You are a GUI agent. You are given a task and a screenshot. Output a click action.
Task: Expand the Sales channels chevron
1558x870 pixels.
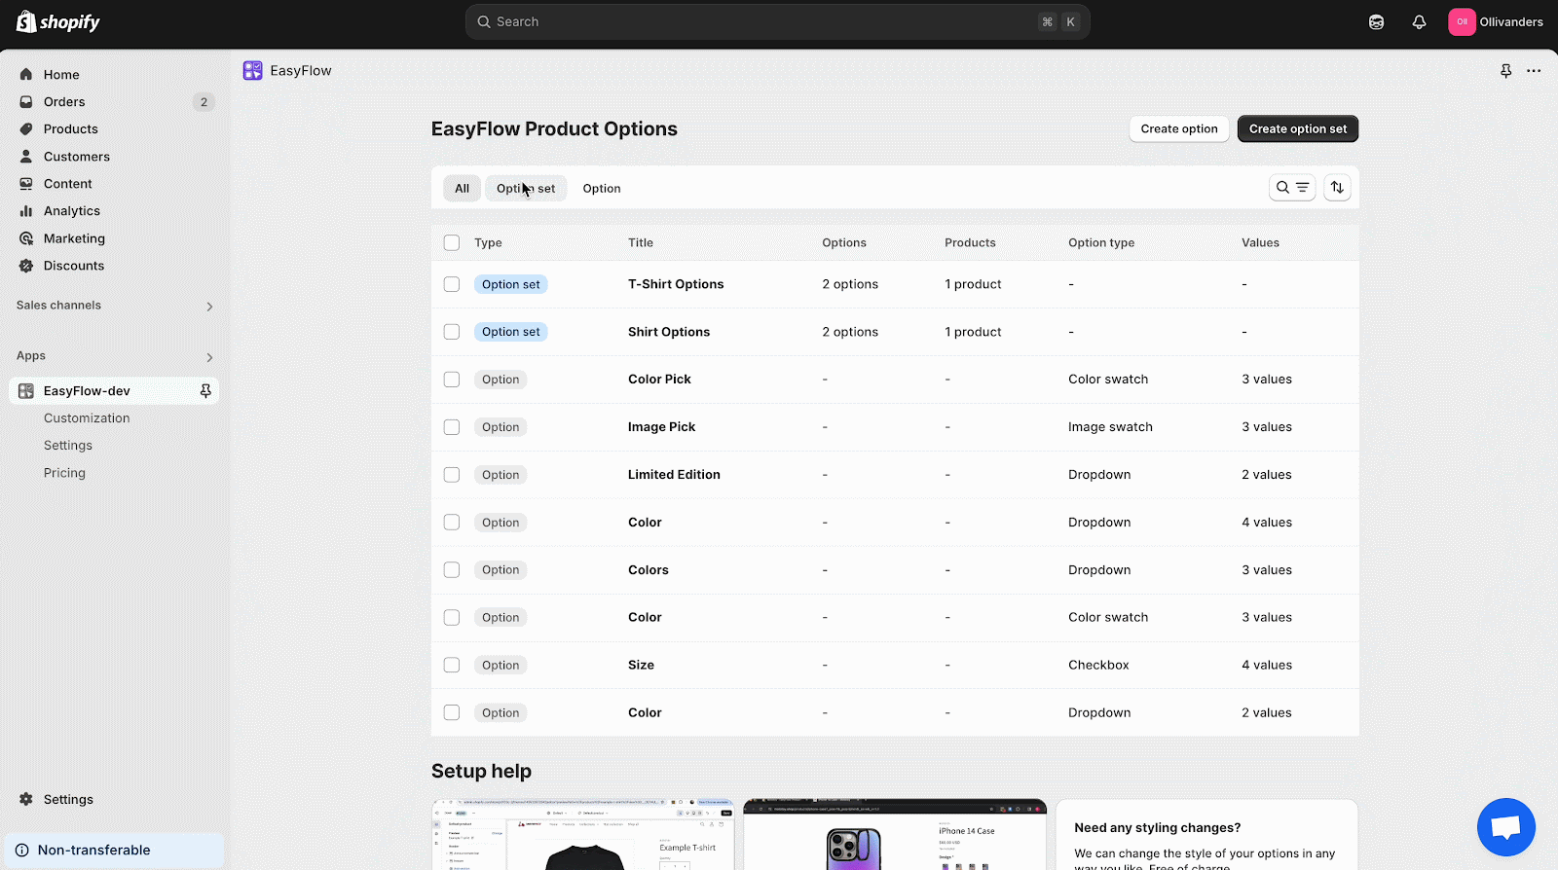(x=209, y=307)
